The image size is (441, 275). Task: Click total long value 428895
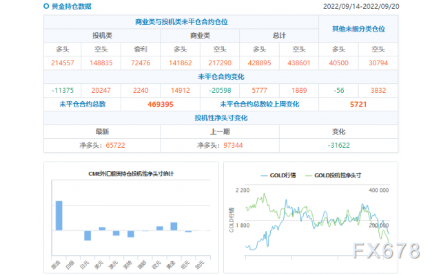259,63
